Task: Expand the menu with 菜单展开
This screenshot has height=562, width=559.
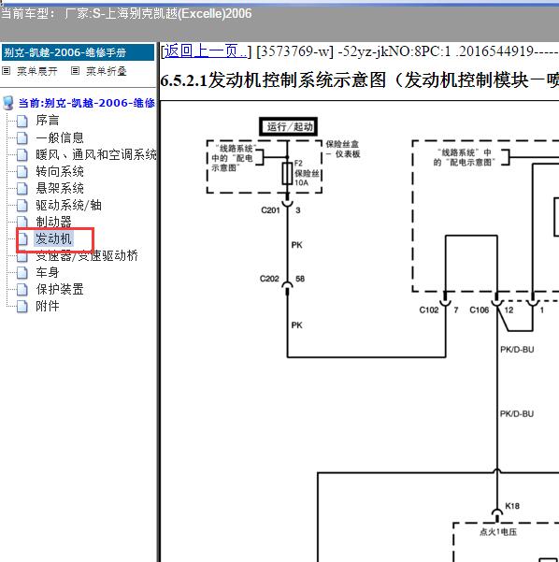Action: (x=37, y=71)
